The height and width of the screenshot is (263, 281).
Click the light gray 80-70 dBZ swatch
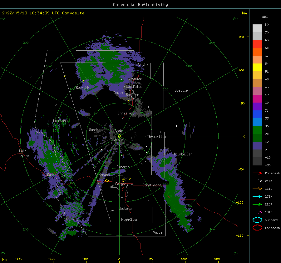click(257, 28)
